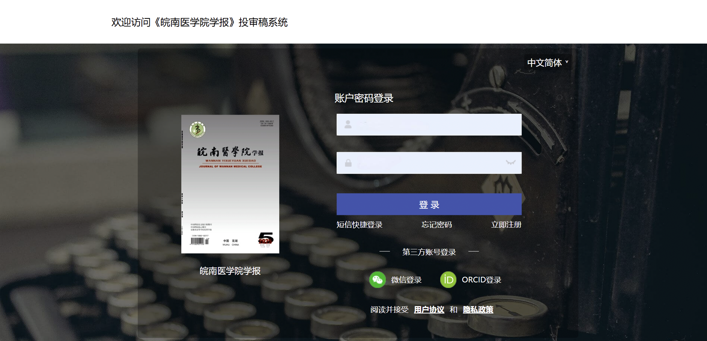Open the 隐私政策 privacy policy
This screenshot has width=707, height=341.
(478, 309)
